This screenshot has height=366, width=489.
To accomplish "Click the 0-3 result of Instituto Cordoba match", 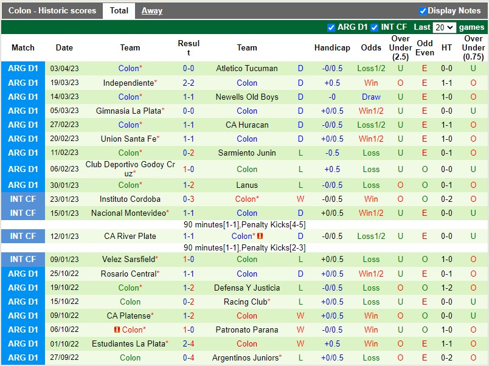I will click(189, 199).
